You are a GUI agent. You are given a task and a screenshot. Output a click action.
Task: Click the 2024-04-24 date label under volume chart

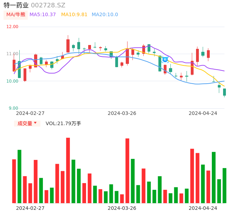[203, 208]
